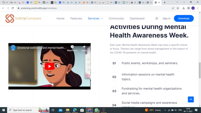Launch Microsoft Edge from taskbar
The width and height of the screenshot is (201, 113).
point(75,110)
